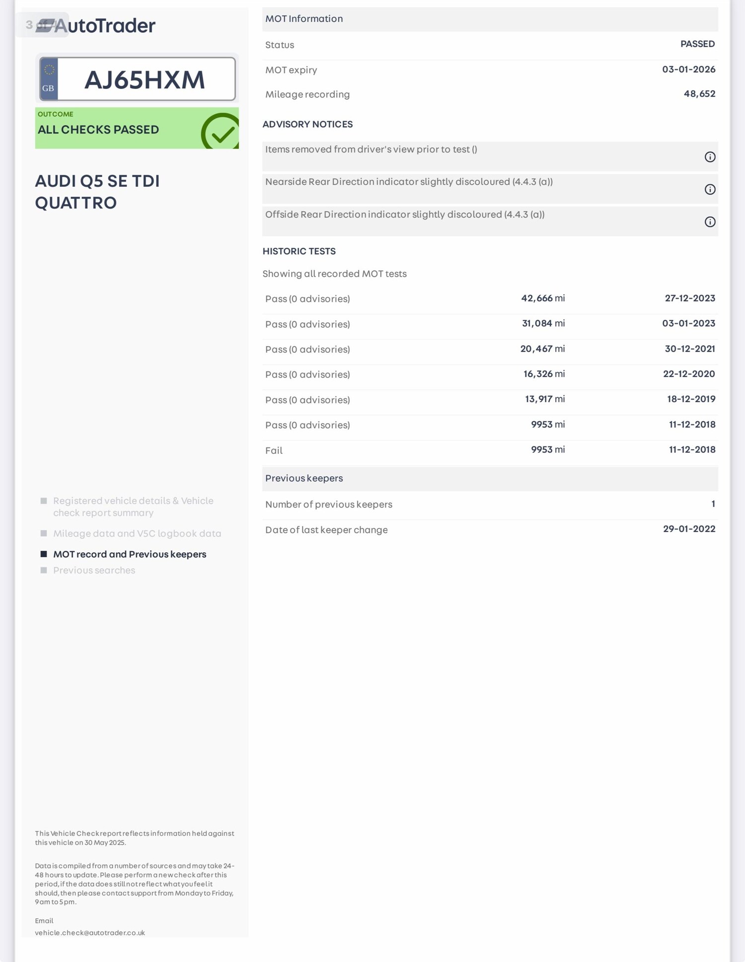Select the AUDI Q5 SE TDI QUATTRO title
The image size is (745, 962).
[97, 192]
